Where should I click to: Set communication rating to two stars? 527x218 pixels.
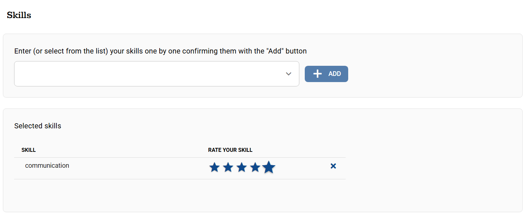point(228,167)
